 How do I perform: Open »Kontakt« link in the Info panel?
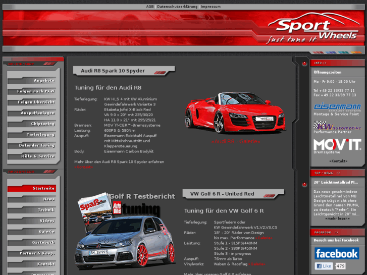point(338,161)
